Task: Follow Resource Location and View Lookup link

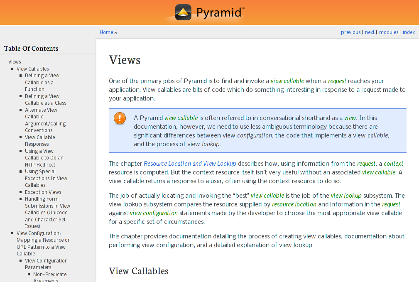Action: click(x=190, y=164)
